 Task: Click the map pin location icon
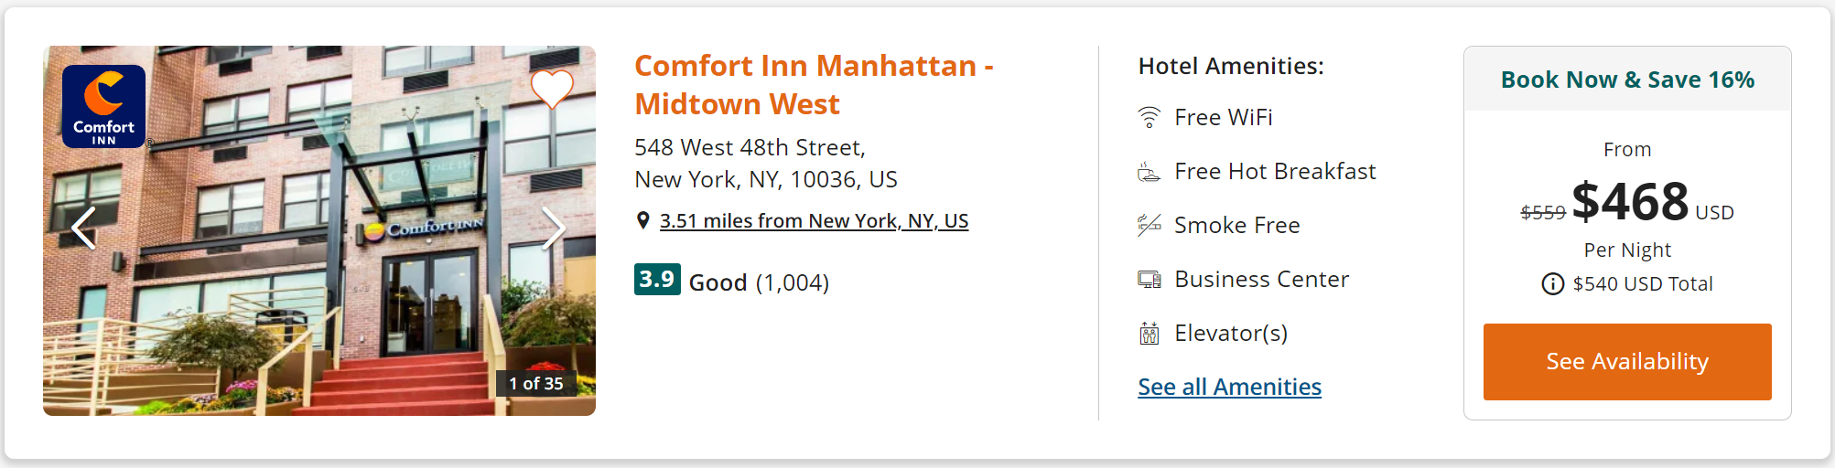coord(642,220)
